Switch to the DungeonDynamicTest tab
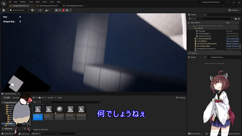Viewport: 242px width, 136px height. point(21,6)
